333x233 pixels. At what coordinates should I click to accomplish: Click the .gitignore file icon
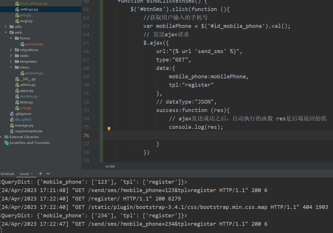(12, 114)
